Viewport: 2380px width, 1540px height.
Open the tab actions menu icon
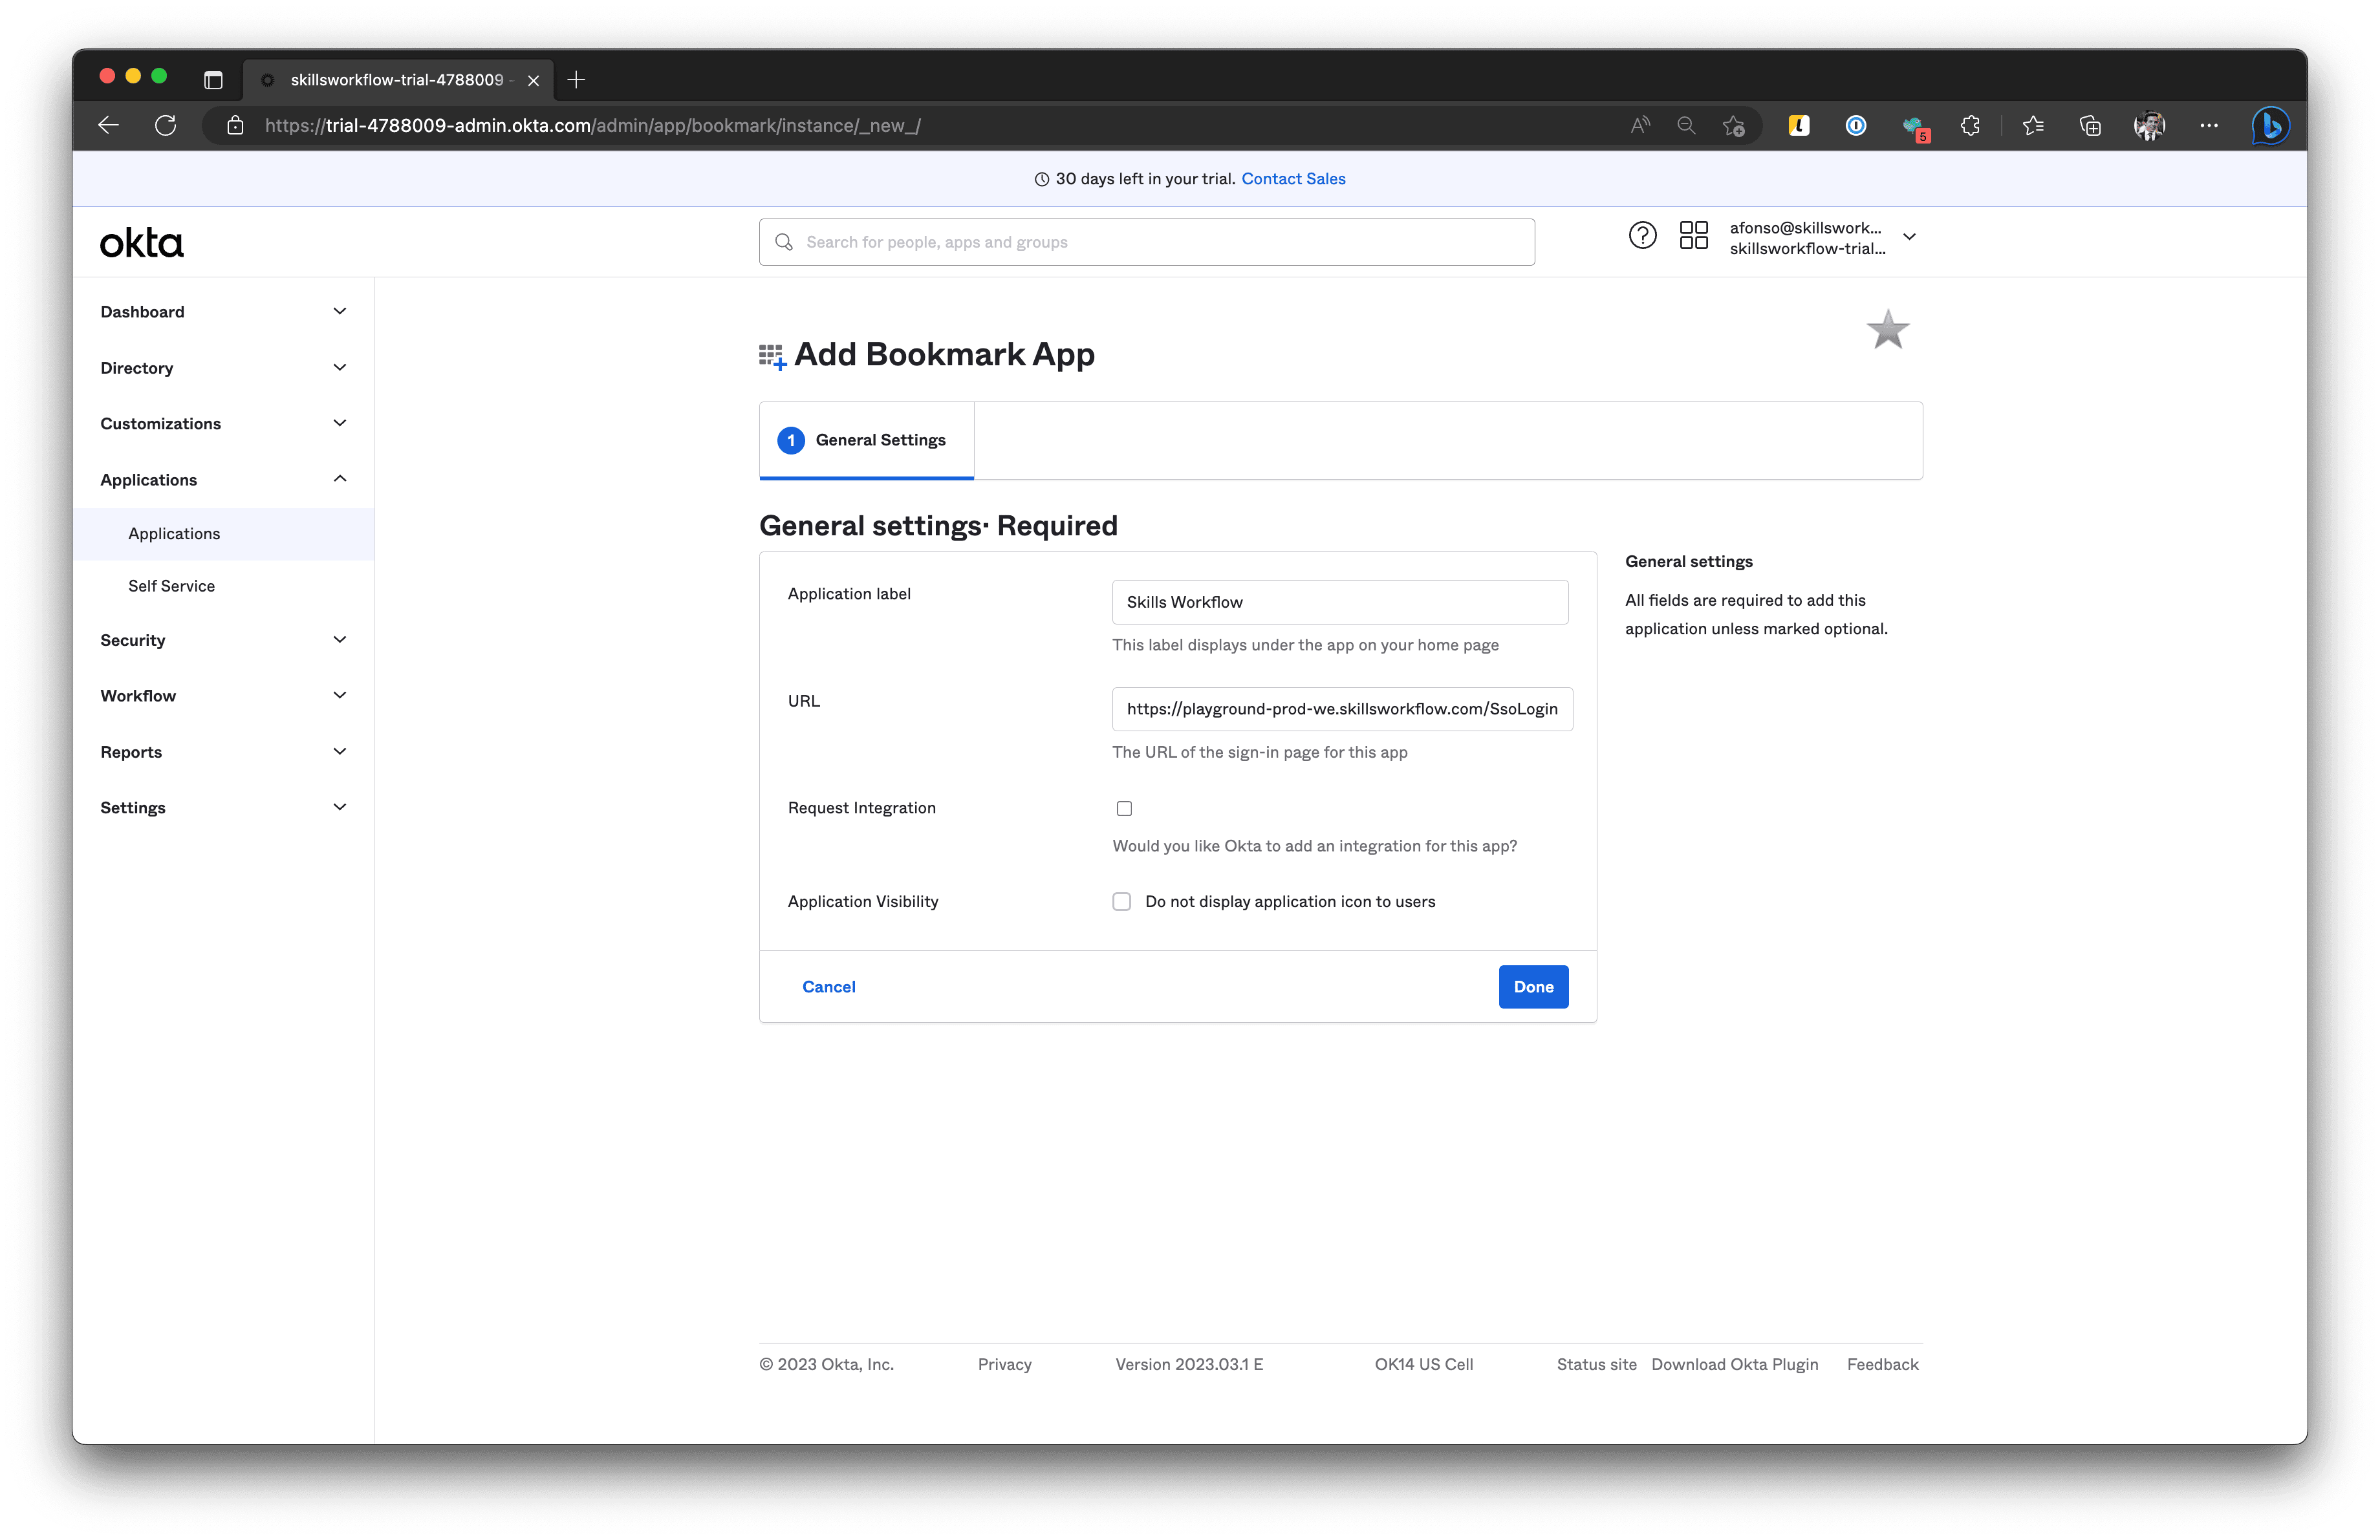click(213, 80)
